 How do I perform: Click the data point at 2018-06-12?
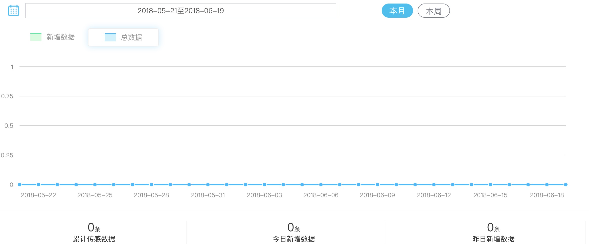coord(434,185)
